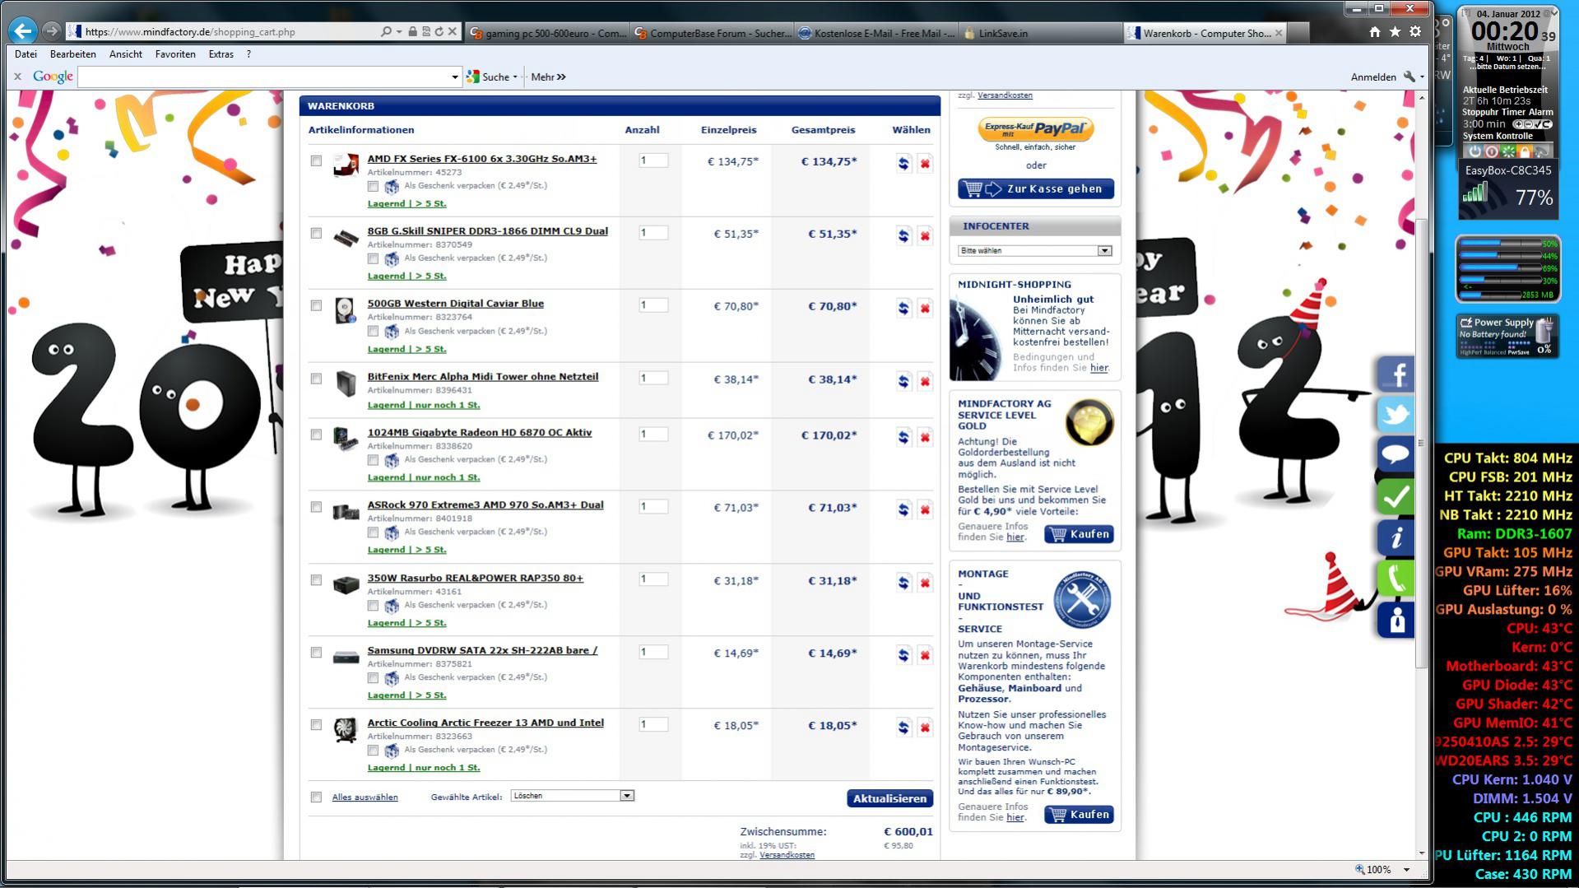Delete the AMD FX-6100 item with red X
The image size is (1579, 888).
925,163
